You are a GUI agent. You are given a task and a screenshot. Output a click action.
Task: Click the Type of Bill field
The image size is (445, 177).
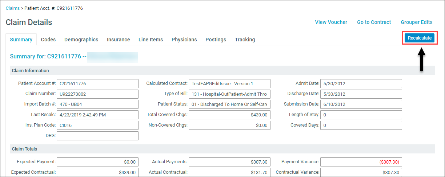229,94
